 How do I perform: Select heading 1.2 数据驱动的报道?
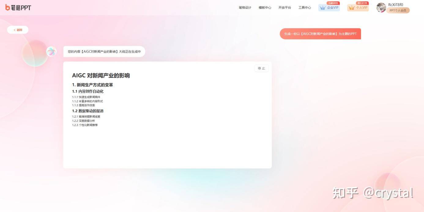click(x=88, y=111)
